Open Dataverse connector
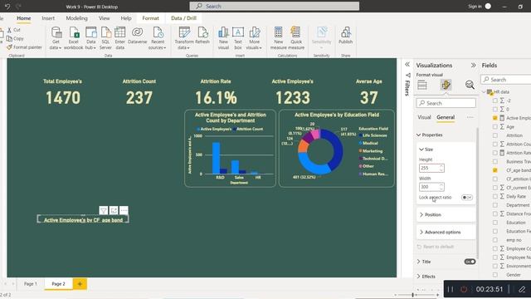The image size is (531, 299). point(138,36)
